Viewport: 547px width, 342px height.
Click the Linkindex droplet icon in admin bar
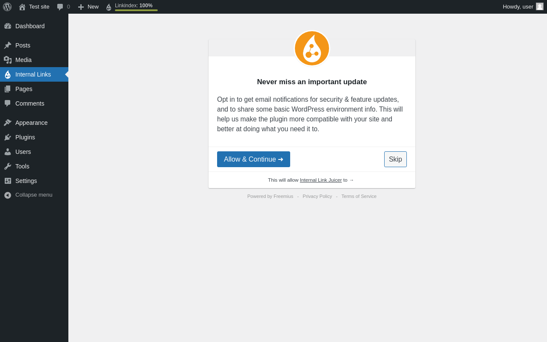tap(109, 7)
